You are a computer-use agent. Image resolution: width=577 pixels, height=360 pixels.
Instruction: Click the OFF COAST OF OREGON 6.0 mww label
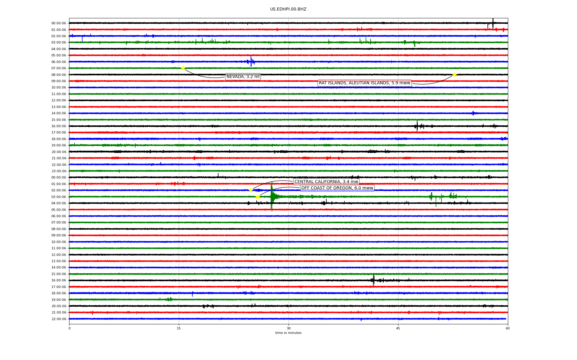pos(337,188)
